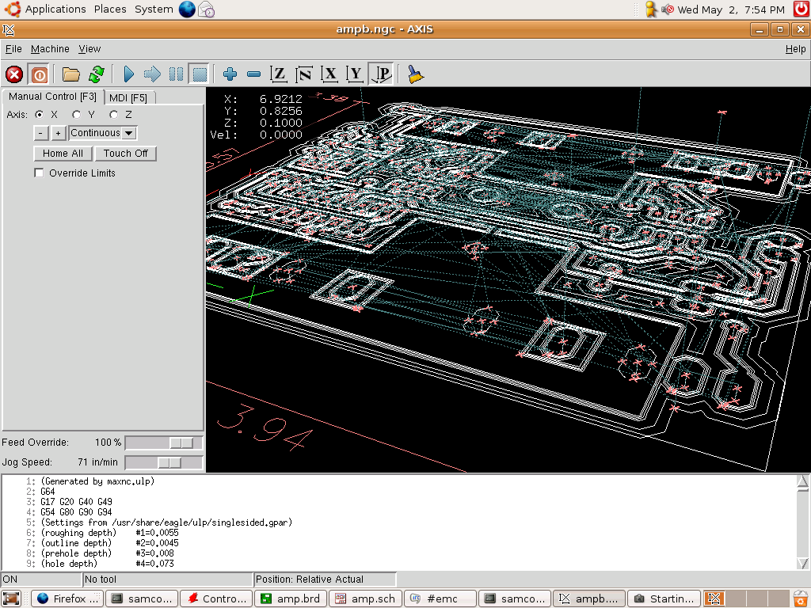Screen dimensions: 811x608
Task: Stop program execution
Action: point(199,74)
